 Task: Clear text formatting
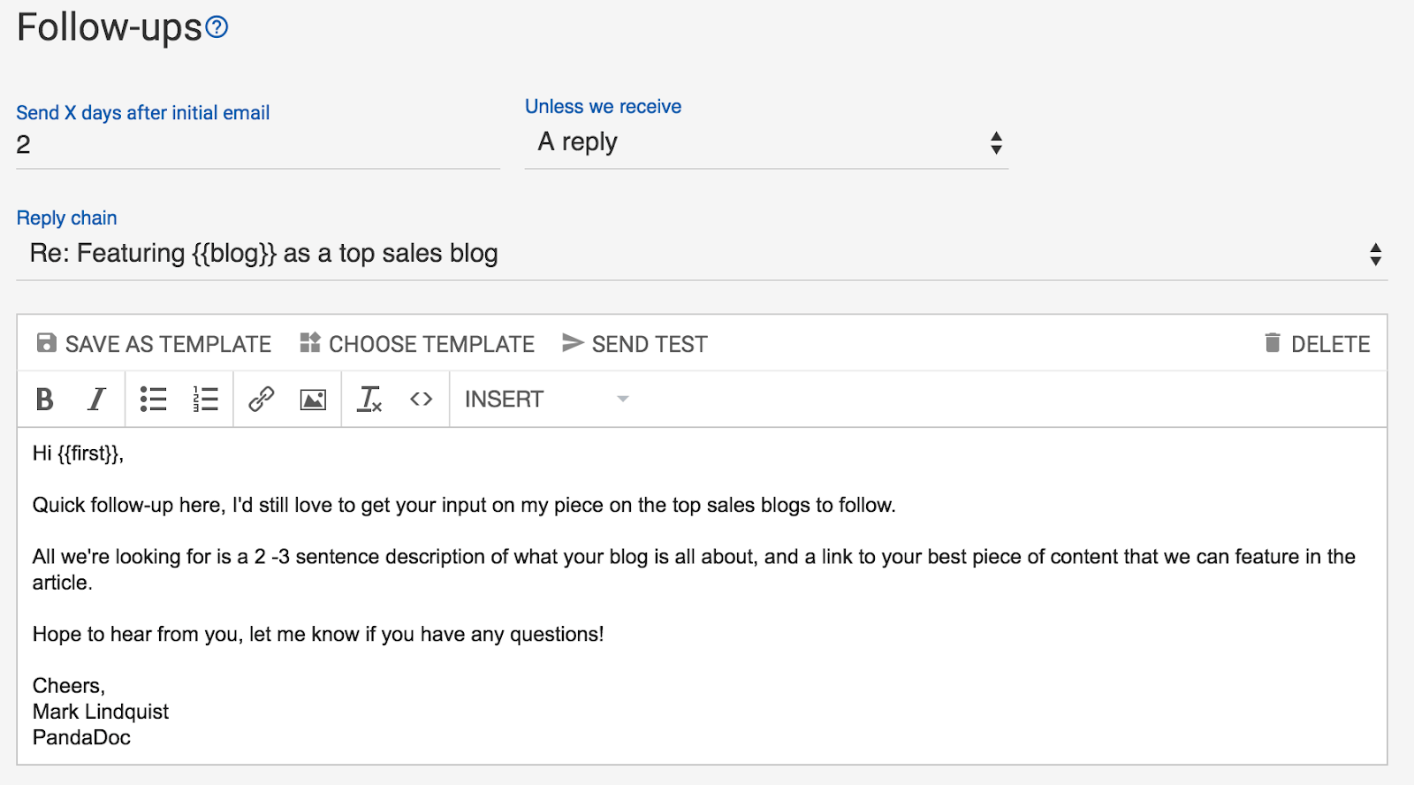click(x=369, y=400)
